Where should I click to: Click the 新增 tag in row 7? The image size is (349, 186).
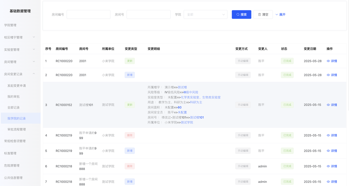130,182
